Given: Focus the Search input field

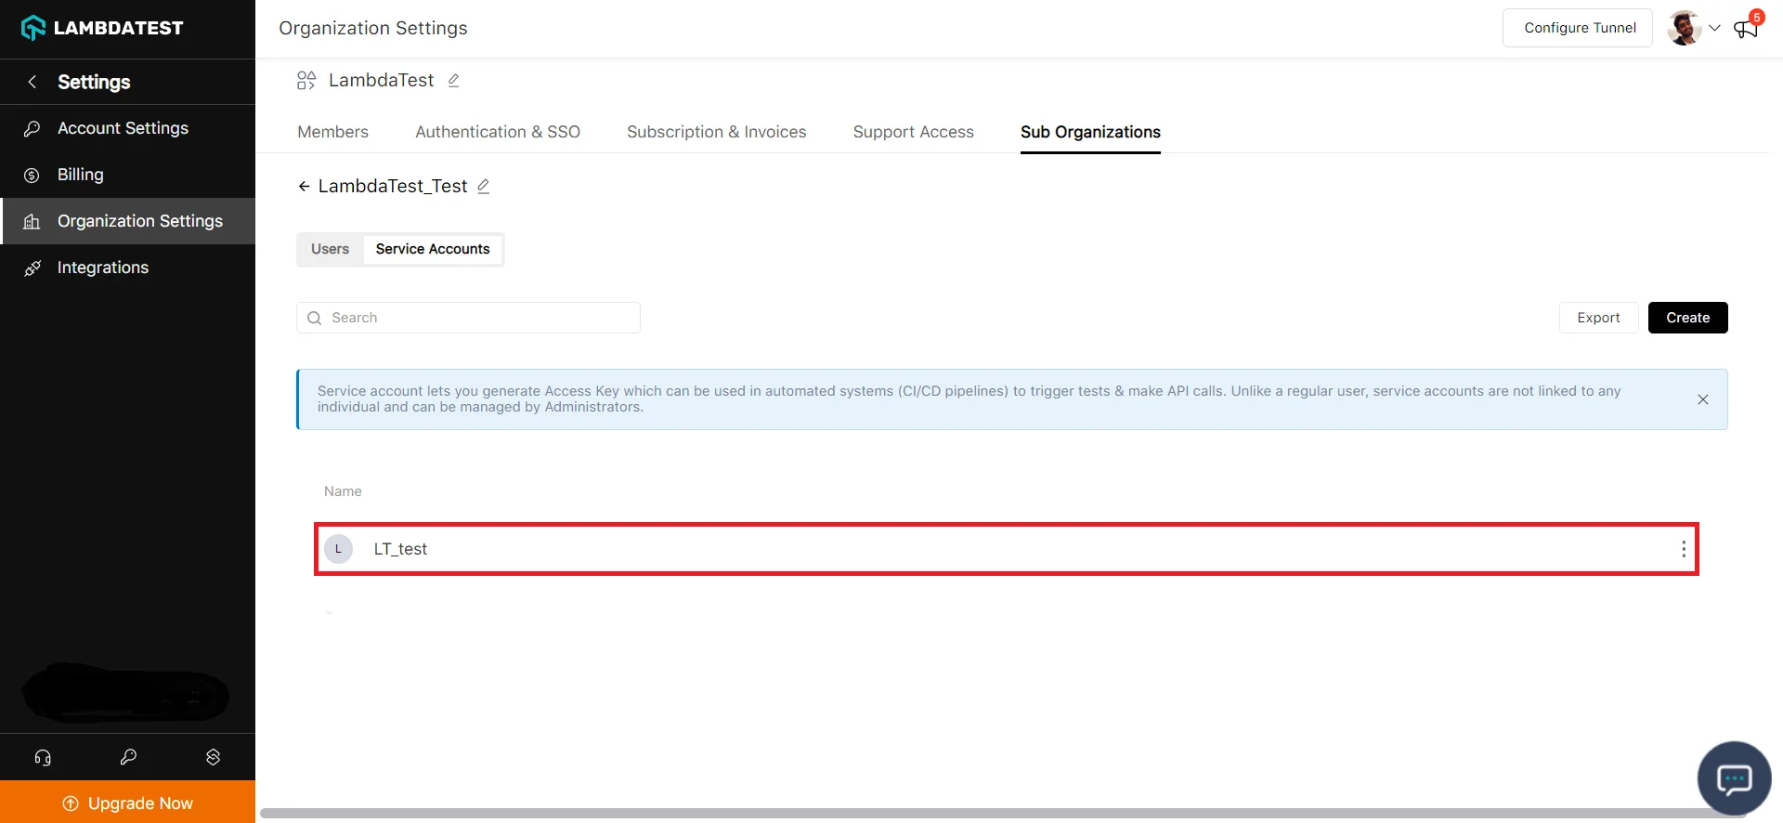Looking at the screenshot, I should click(478, 318).
